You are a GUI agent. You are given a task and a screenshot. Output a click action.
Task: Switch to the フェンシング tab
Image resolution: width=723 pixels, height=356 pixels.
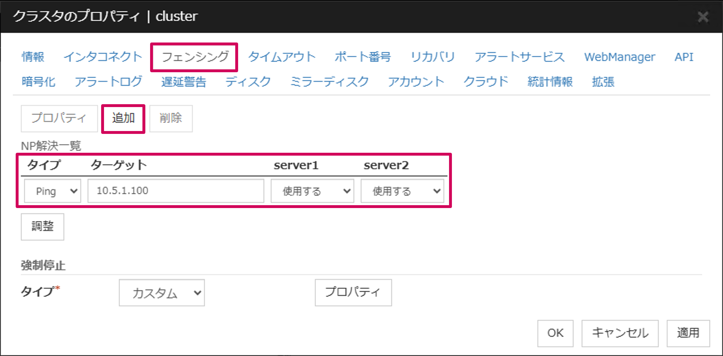click(x=195, y=57)
